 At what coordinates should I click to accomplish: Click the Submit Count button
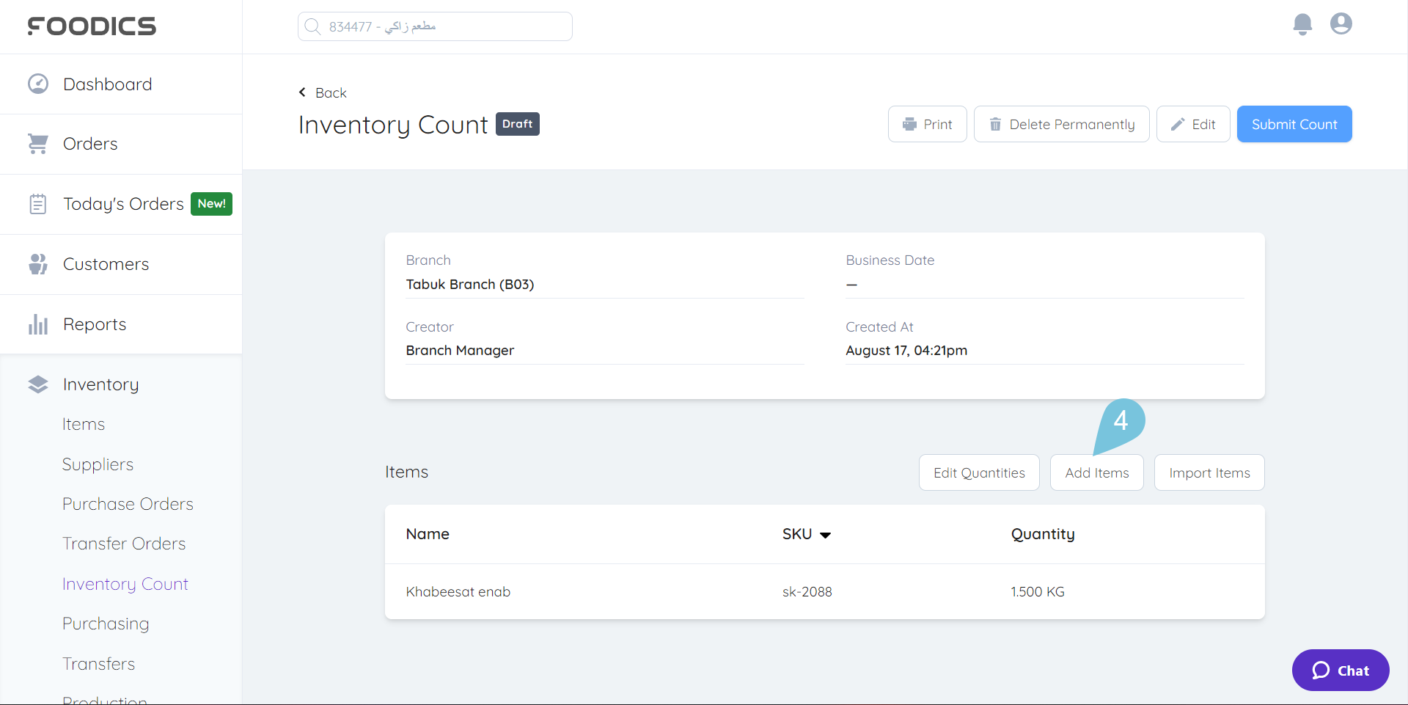click(x=1294, y=124)
